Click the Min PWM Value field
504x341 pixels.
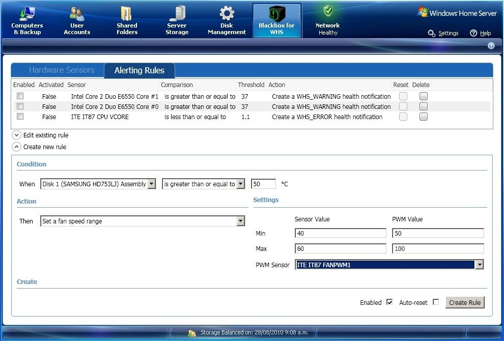(438, 233)
